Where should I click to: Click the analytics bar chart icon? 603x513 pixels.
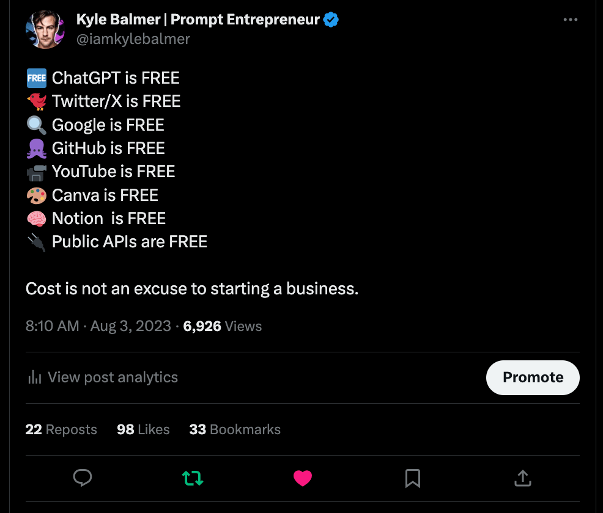(35, 377)
